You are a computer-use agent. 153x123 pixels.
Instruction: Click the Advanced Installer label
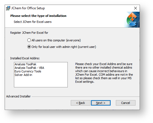click(19, 96)
